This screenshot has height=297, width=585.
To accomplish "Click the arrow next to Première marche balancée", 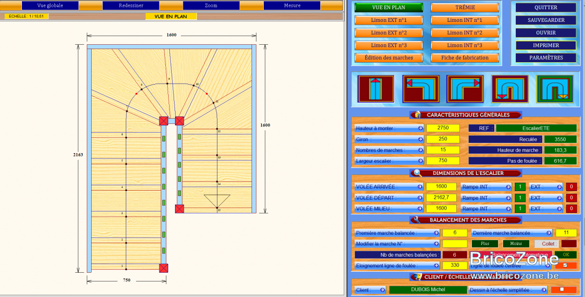I will [x=436, y=233].
